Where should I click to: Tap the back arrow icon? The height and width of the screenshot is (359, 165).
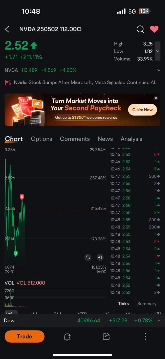(x=7, y=29)
